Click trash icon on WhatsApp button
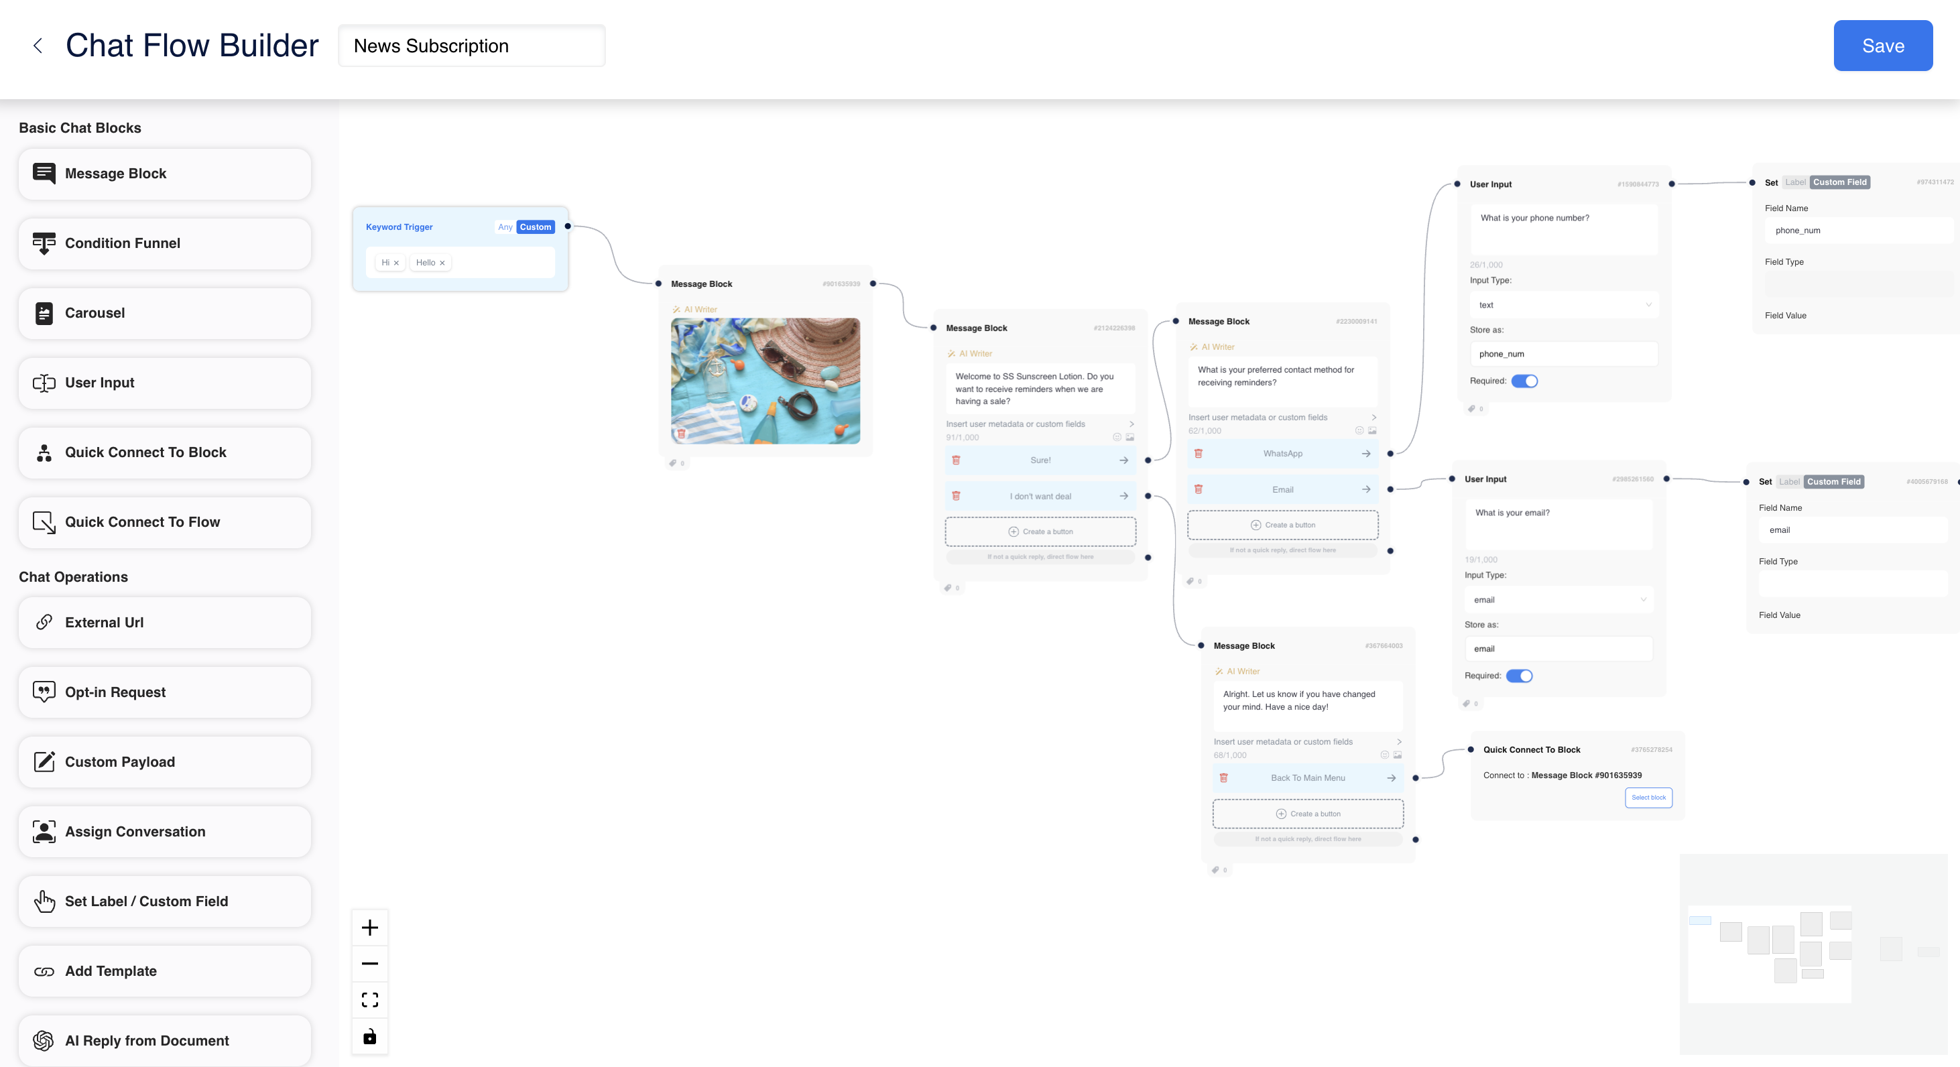 point(1199,453)
